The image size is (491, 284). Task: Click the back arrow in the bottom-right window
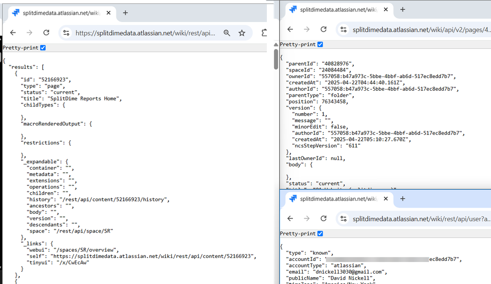coord(290,218)
